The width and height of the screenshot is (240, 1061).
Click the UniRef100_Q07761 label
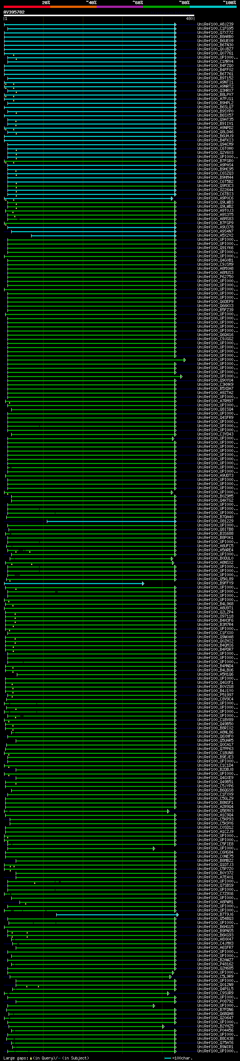[215, 53]
